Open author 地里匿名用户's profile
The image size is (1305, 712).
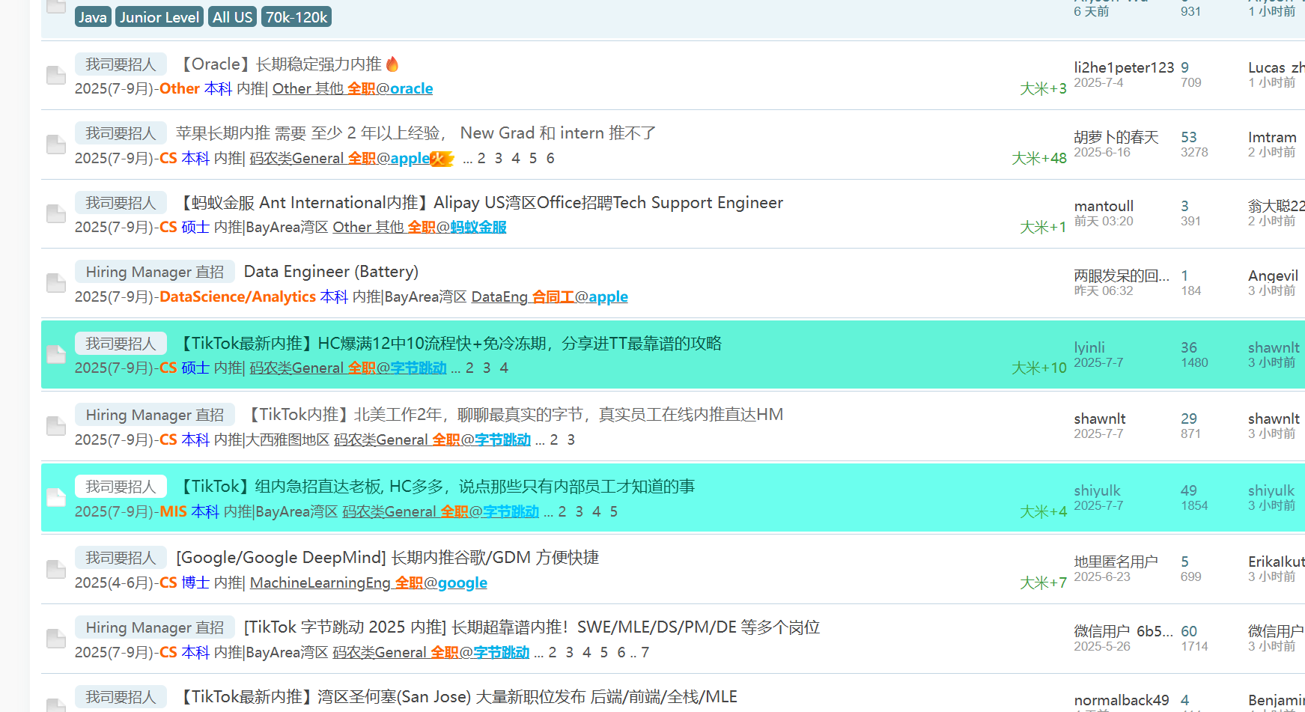click(x=1116, y=562)
